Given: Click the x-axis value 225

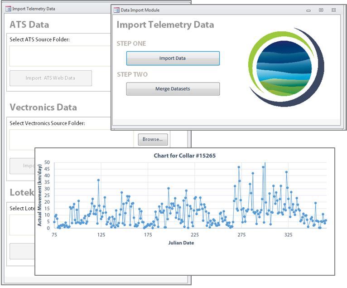Looking at the screenshot, I should tap(195, 235).
